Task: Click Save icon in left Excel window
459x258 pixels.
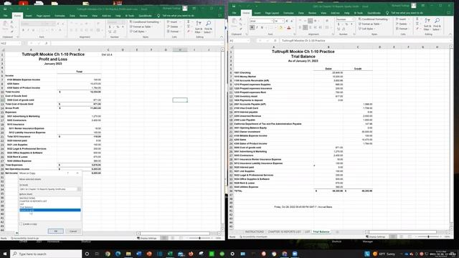Action: 5,9
